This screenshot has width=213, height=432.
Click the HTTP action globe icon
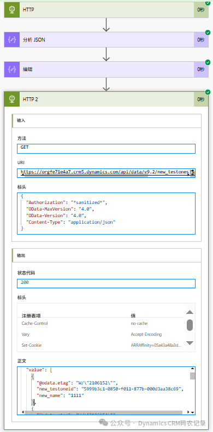pyautogui.click(x=12, y=10)
